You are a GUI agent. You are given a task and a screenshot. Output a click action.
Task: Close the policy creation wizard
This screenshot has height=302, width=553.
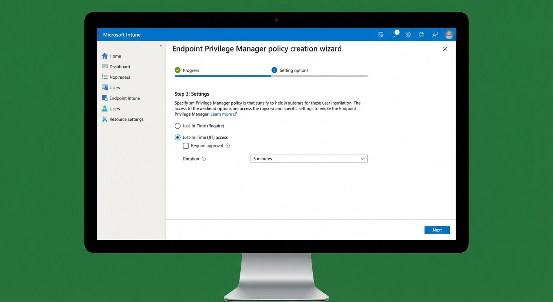pos(445,49)
